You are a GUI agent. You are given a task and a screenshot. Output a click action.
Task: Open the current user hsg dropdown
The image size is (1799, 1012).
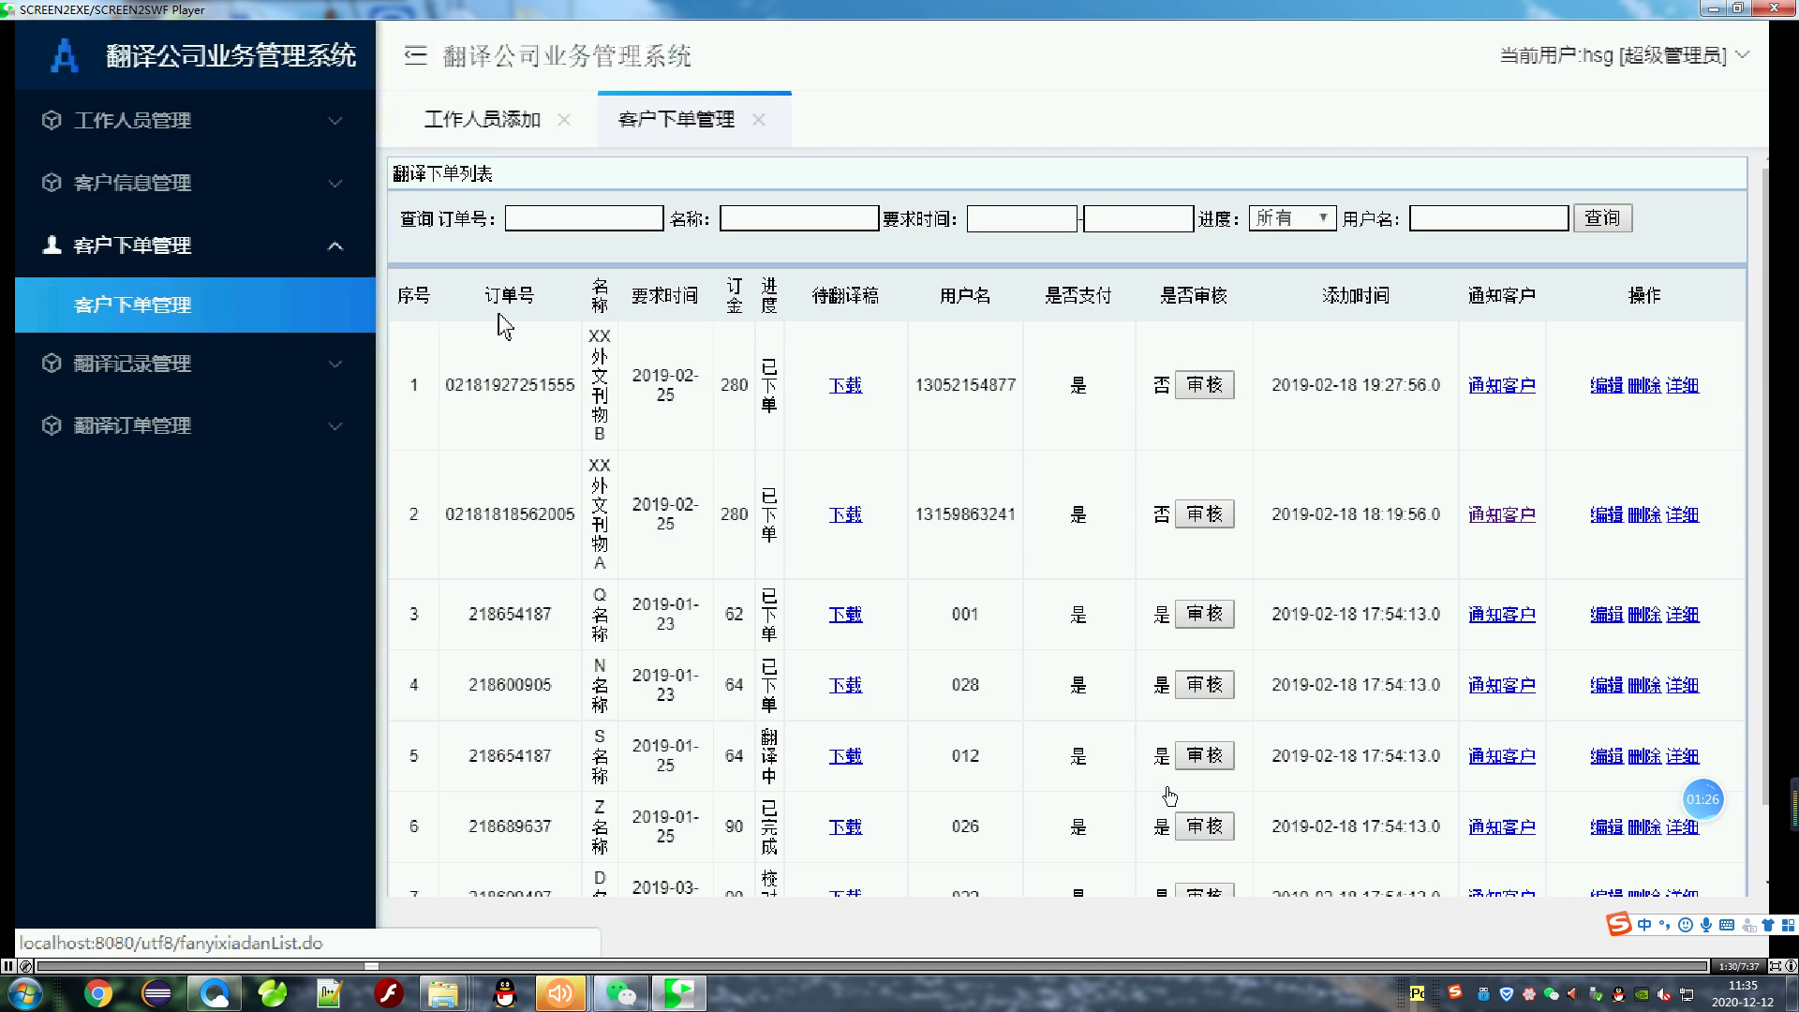(x=1625, y=55)
